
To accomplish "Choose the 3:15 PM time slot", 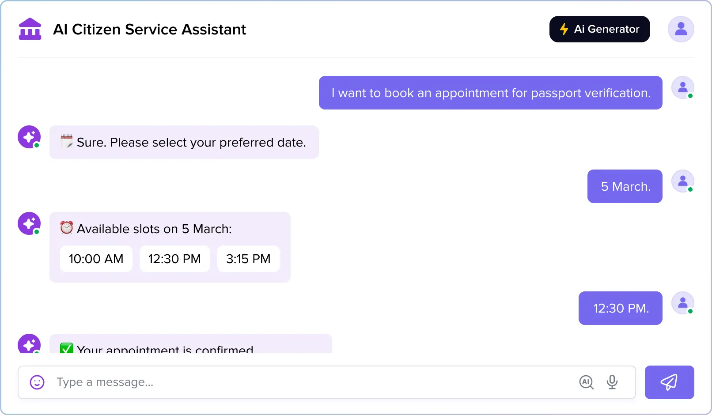I will [x=248, y=259].
